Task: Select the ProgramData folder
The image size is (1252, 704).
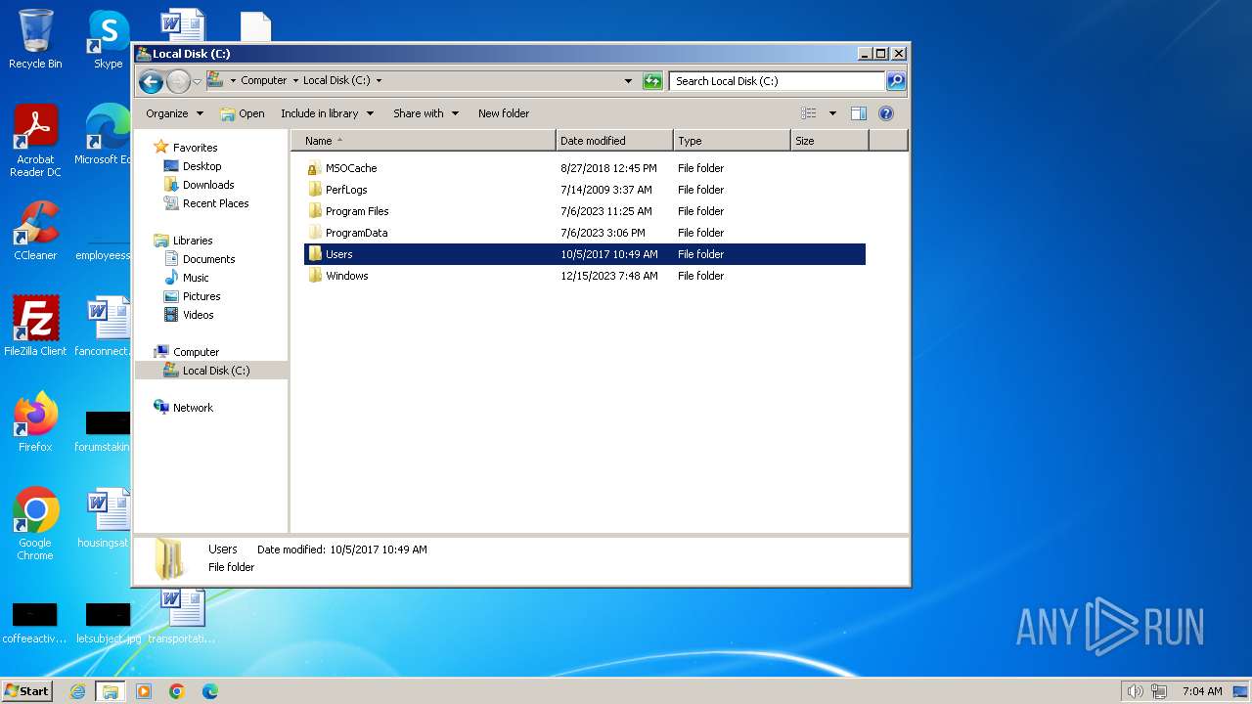Action: [x=356, y=233]
